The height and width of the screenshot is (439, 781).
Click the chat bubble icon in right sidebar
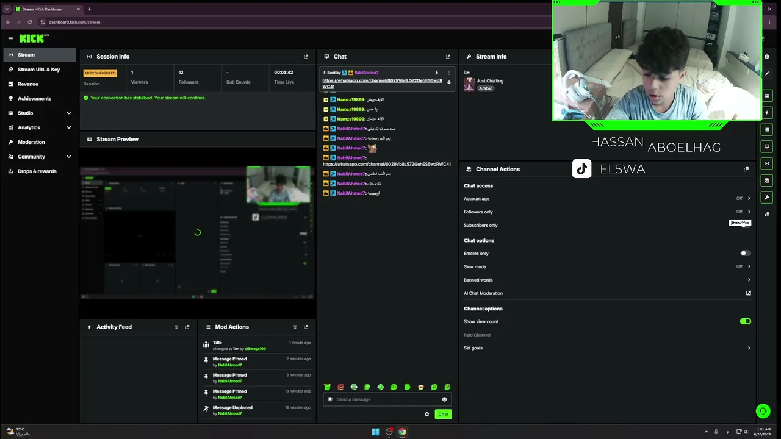767,146
